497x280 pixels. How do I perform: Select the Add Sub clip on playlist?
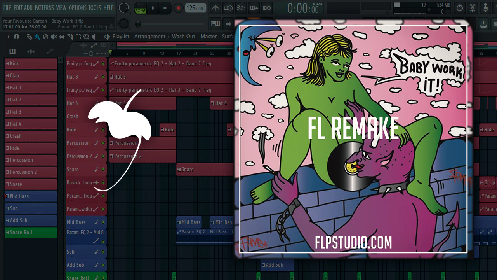tap(277, 265)
